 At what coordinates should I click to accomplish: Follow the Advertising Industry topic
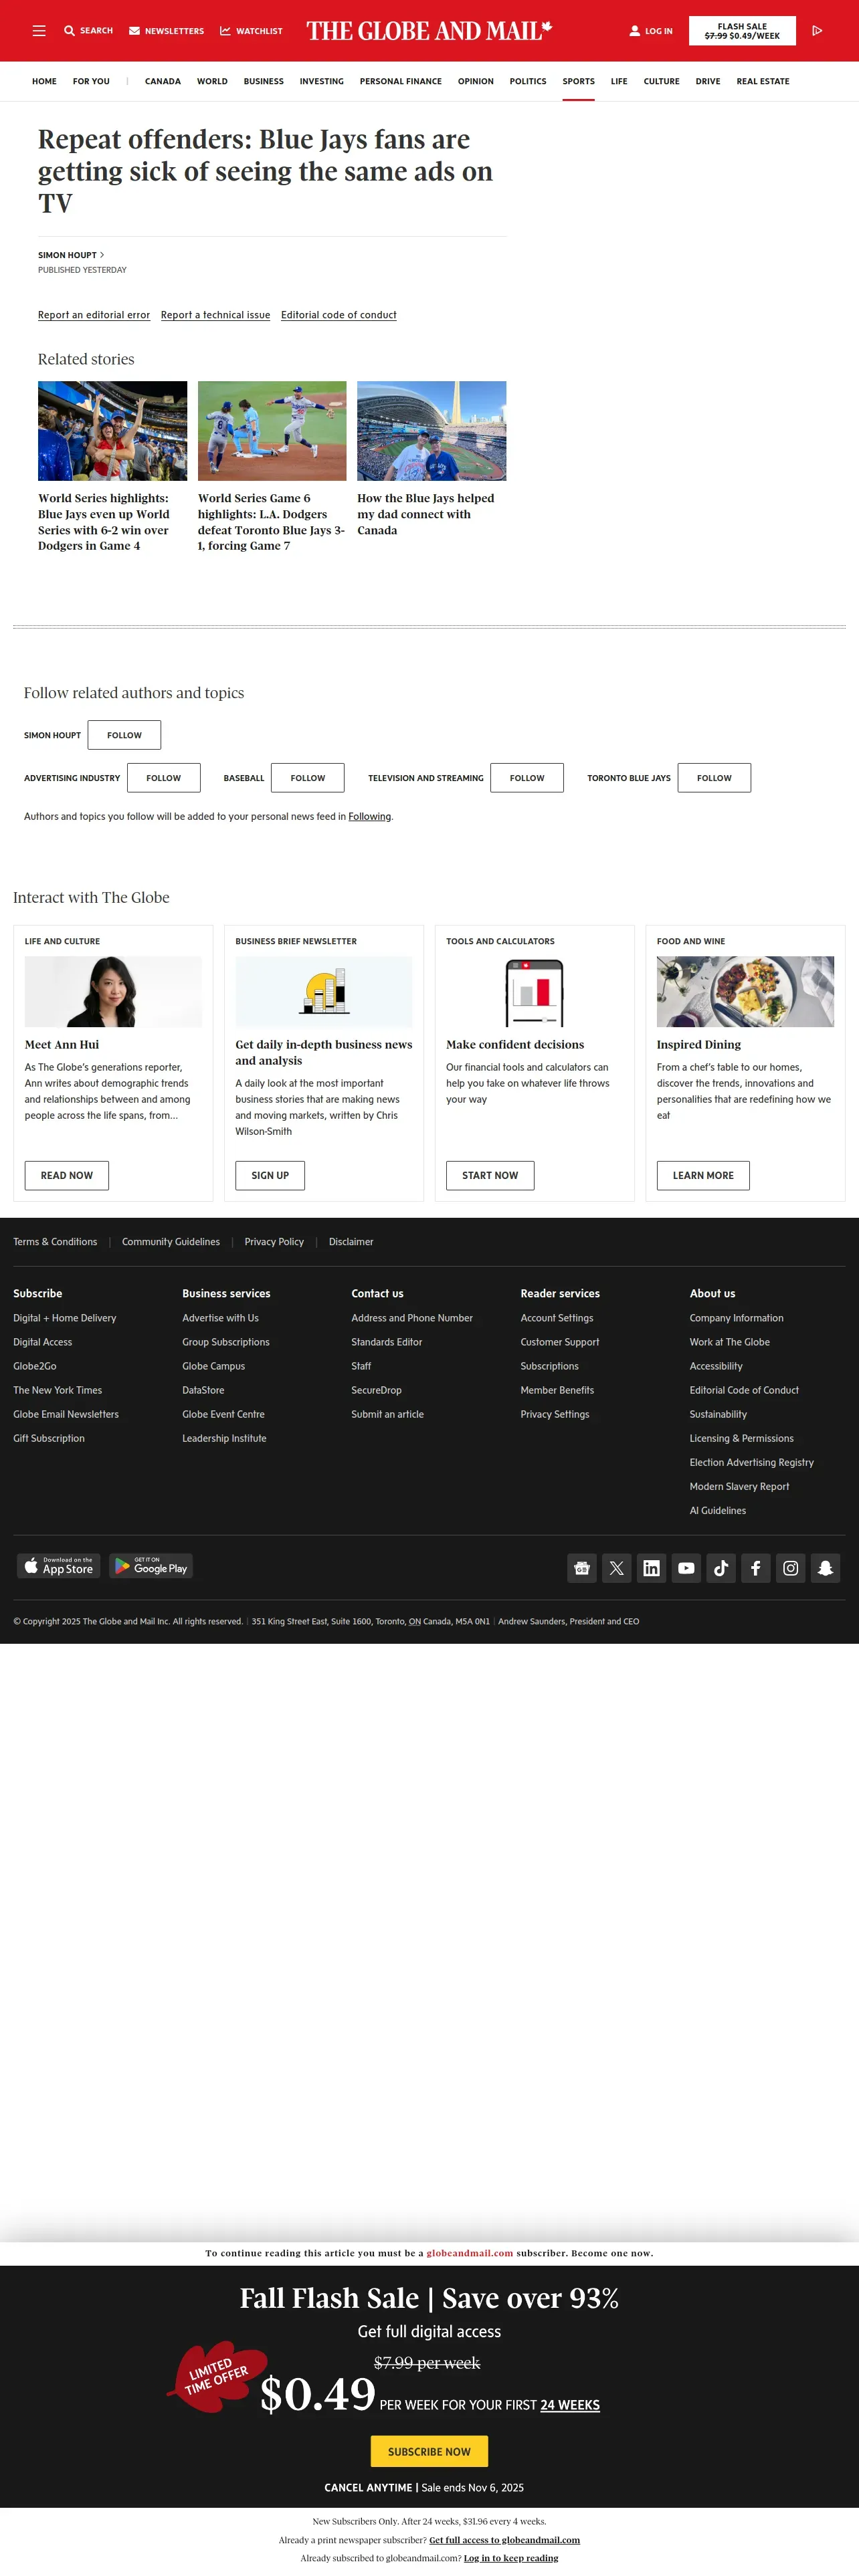click(x=164, y=778)
